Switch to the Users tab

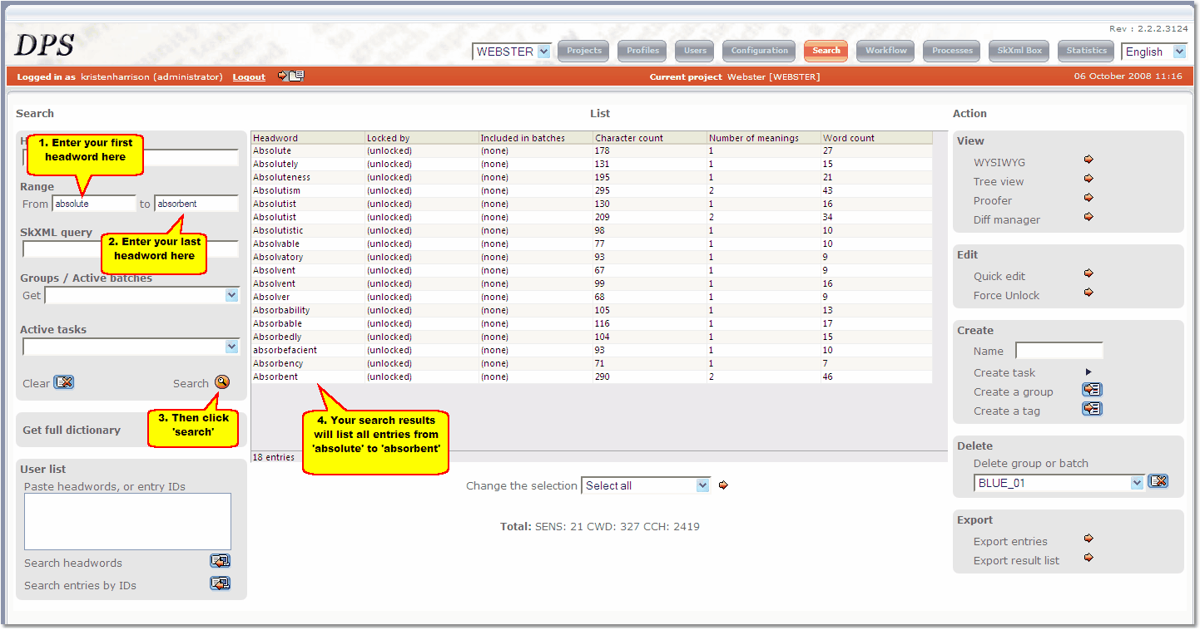coord(695,51)
